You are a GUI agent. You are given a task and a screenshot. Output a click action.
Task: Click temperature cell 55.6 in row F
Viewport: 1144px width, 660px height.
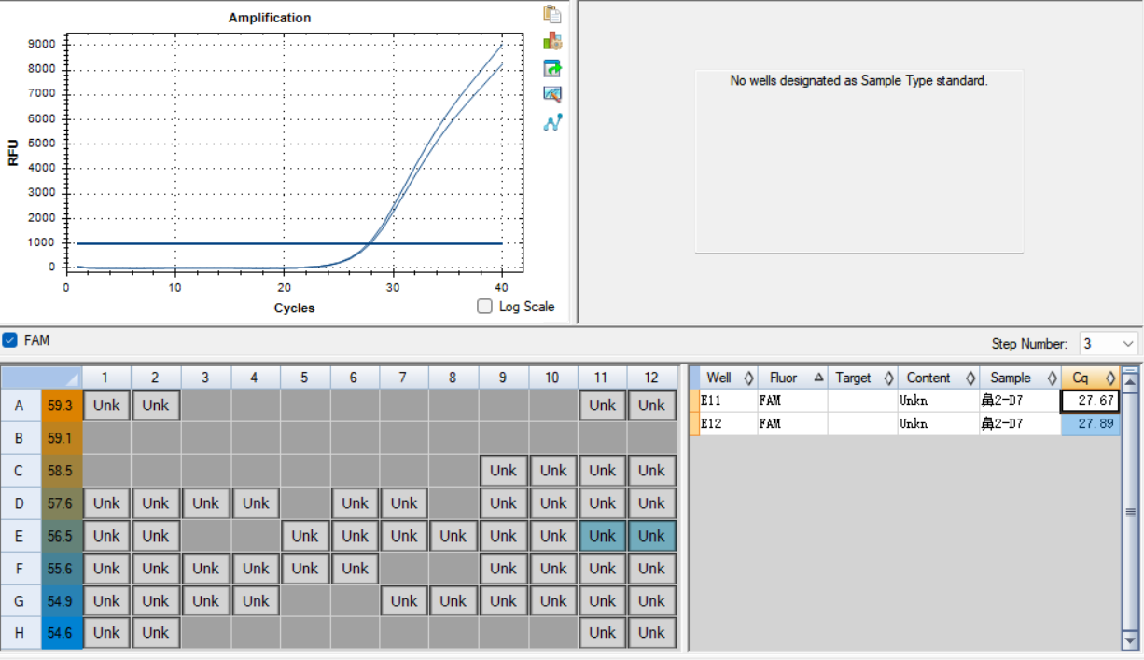point(62,569)
